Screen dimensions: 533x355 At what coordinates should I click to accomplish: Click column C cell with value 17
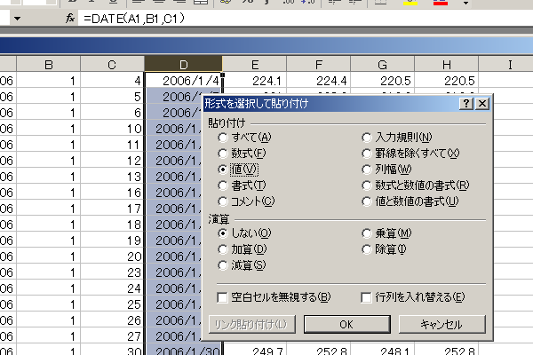(x=112, y=209)
